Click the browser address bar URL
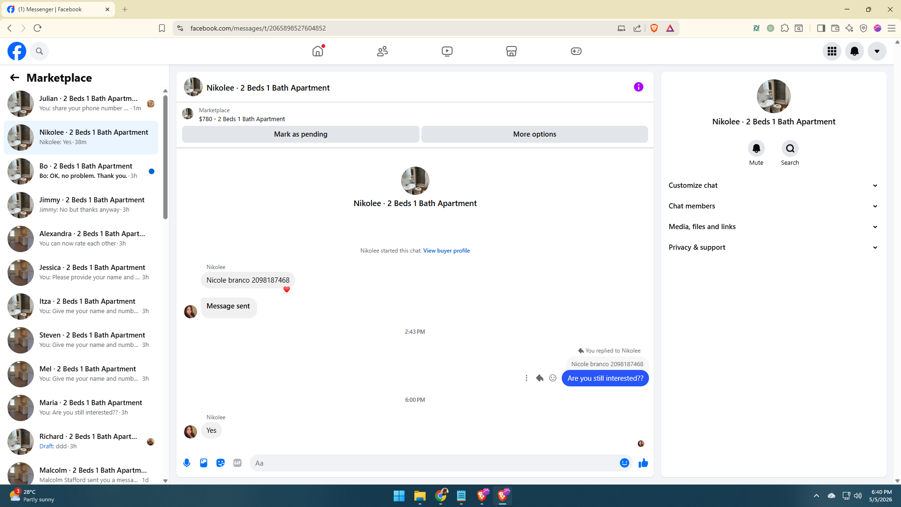901x507 pixels. pos(258,28)
